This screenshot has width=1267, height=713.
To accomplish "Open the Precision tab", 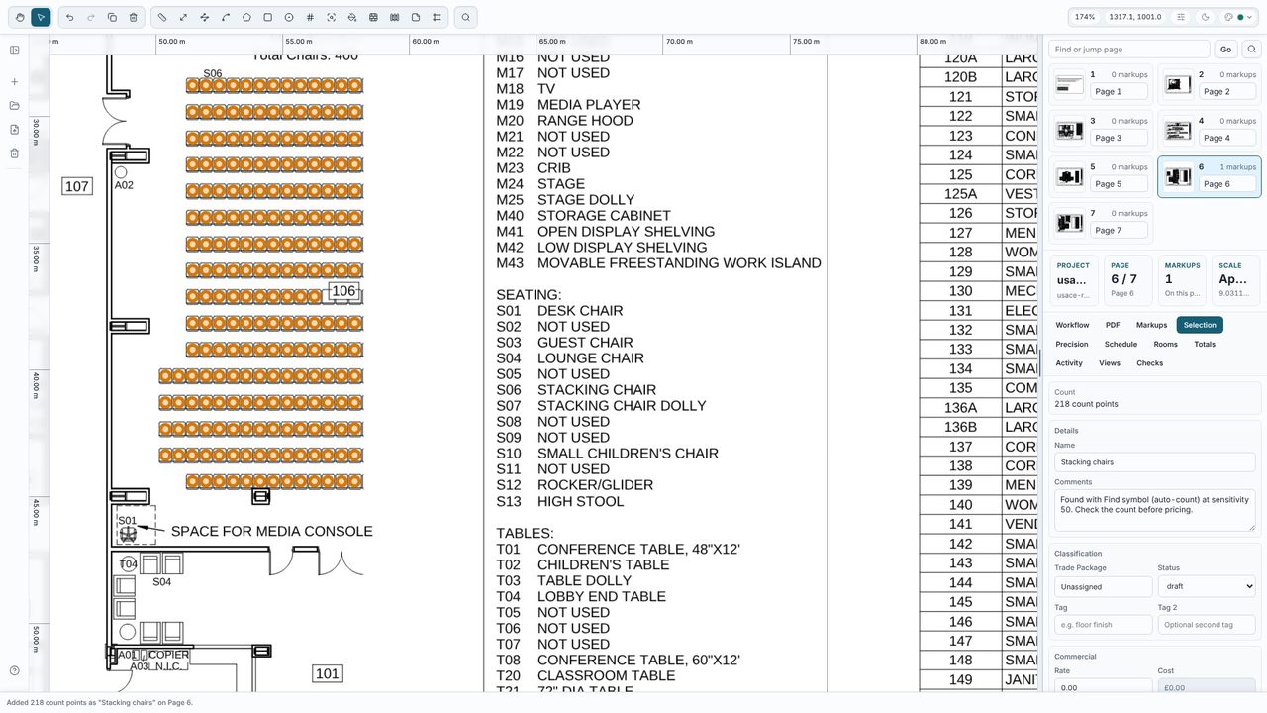I will pos(1072,344).
